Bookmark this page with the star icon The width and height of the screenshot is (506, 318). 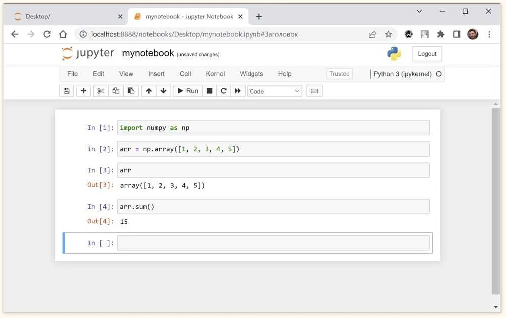tap(388, 34)
